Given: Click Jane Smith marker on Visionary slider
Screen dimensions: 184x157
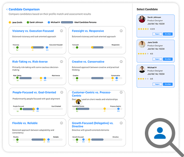Looking at the screenshot, I should [32, 48].
